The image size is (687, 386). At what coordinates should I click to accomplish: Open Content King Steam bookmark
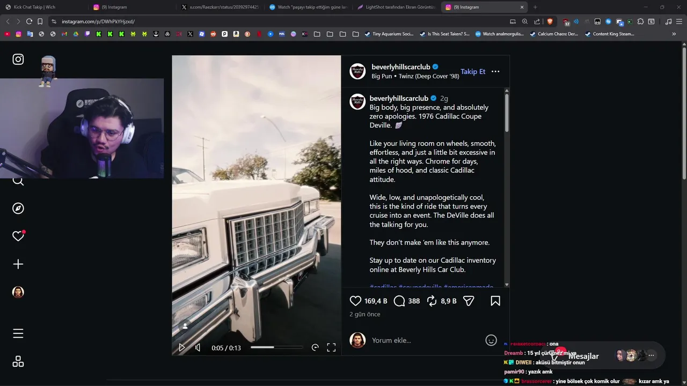[x=609, y=34]
